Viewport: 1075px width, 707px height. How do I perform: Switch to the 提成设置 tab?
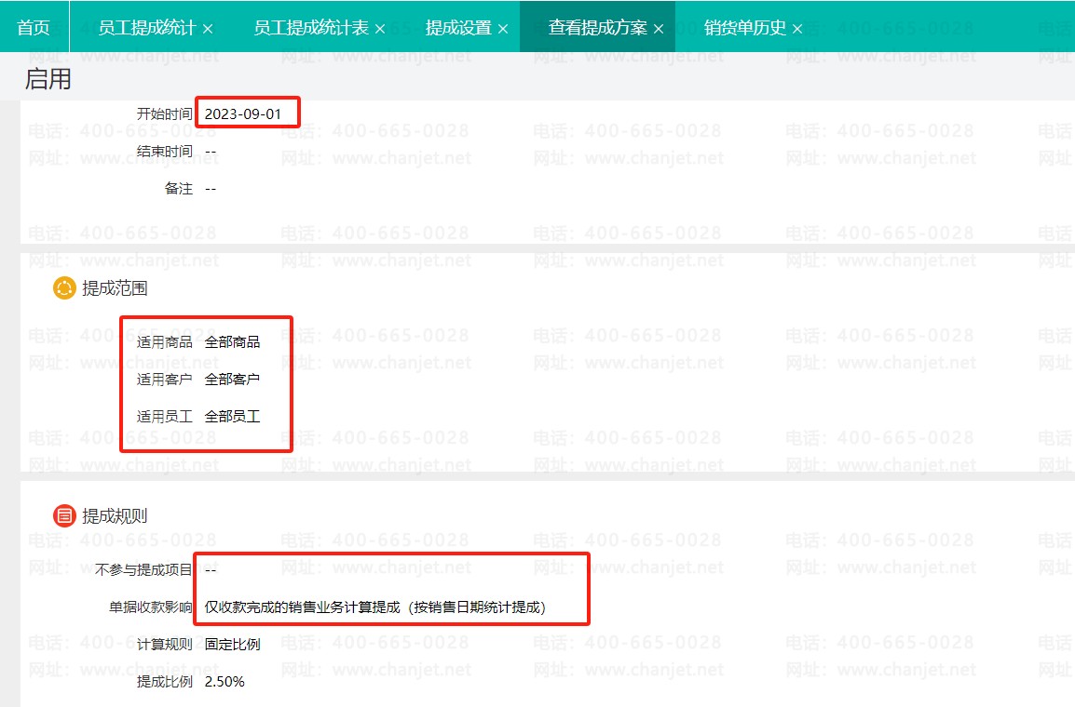[458, 28]
